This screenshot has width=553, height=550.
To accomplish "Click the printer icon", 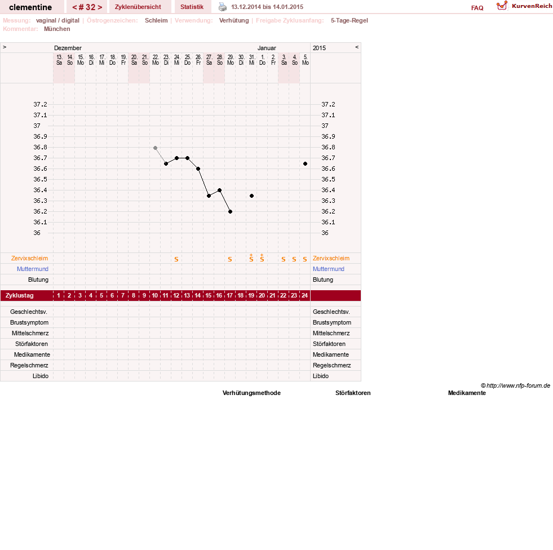I will point(223,7).
